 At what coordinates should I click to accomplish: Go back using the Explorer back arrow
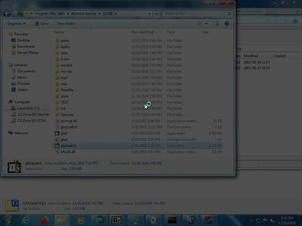[x=7, y=14]
